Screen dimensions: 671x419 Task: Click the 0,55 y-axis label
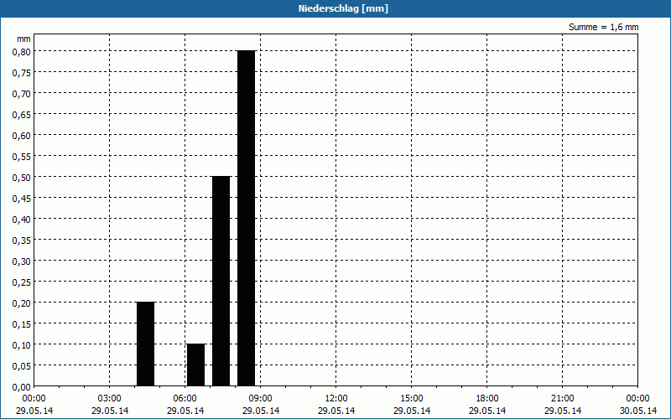click(22, 157)
